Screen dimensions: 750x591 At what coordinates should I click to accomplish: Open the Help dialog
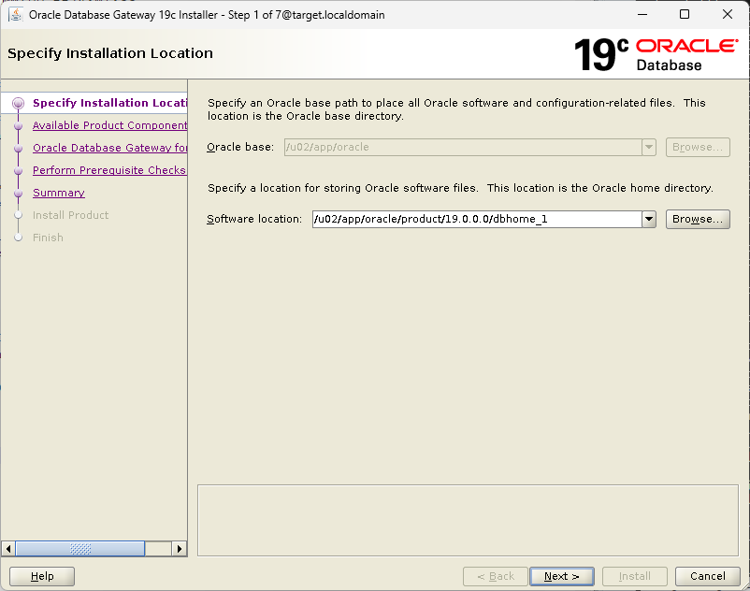coord(42,576)
